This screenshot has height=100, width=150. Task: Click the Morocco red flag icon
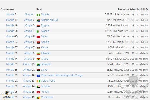(x=38, y=37)
